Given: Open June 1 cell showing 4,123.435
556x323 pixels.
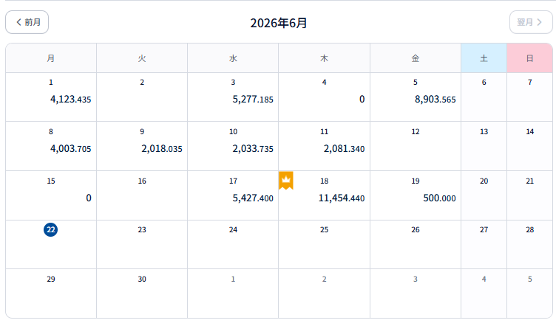Looking at the screenshot, I should 51,97.
